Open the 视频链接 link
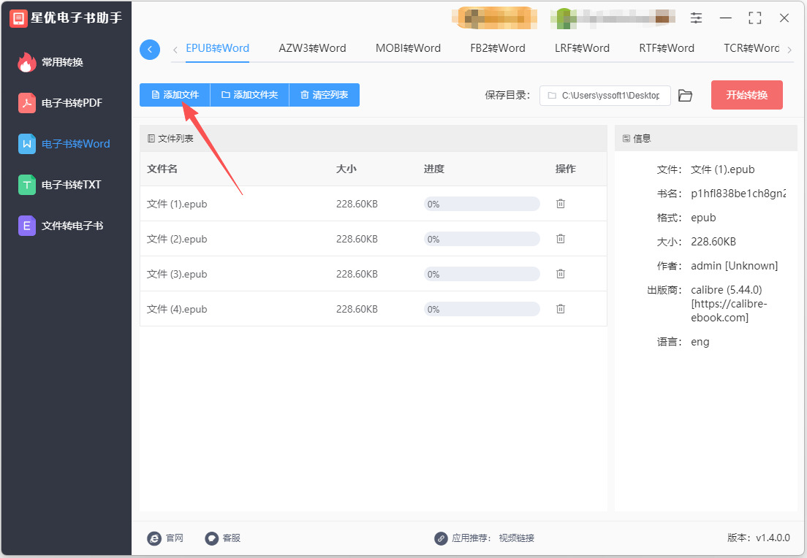This screenshot has width=807, height=558. [x=517, y=538]
